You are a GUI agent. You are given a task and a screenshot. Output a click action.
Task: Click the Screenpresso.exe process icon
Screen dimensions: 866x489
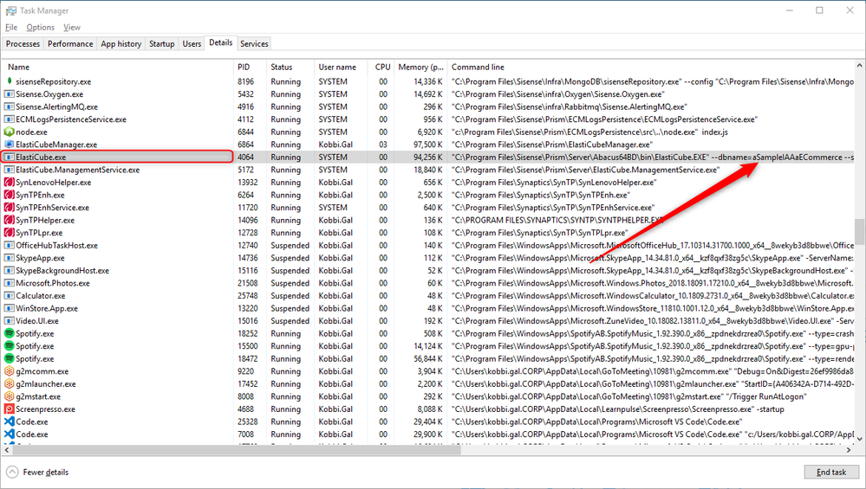(10, 409)
